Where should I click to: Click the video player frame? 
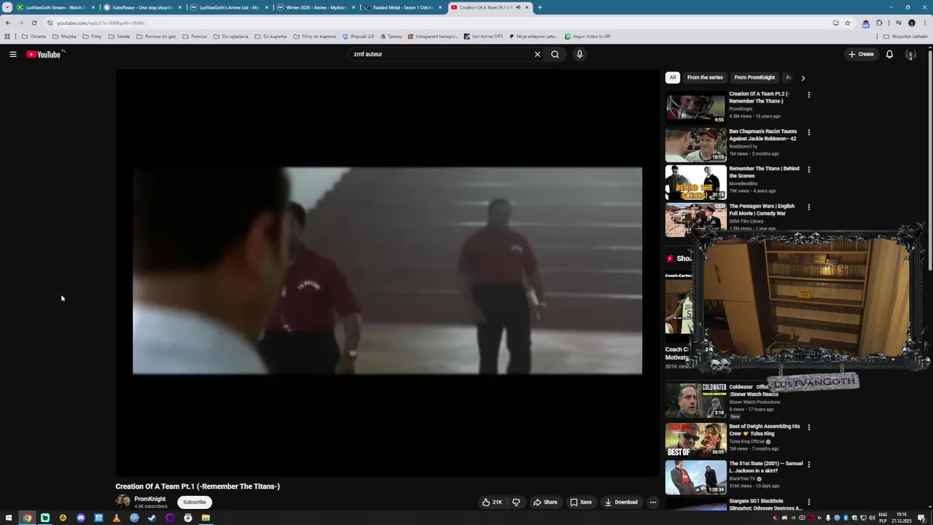[387, 271]
